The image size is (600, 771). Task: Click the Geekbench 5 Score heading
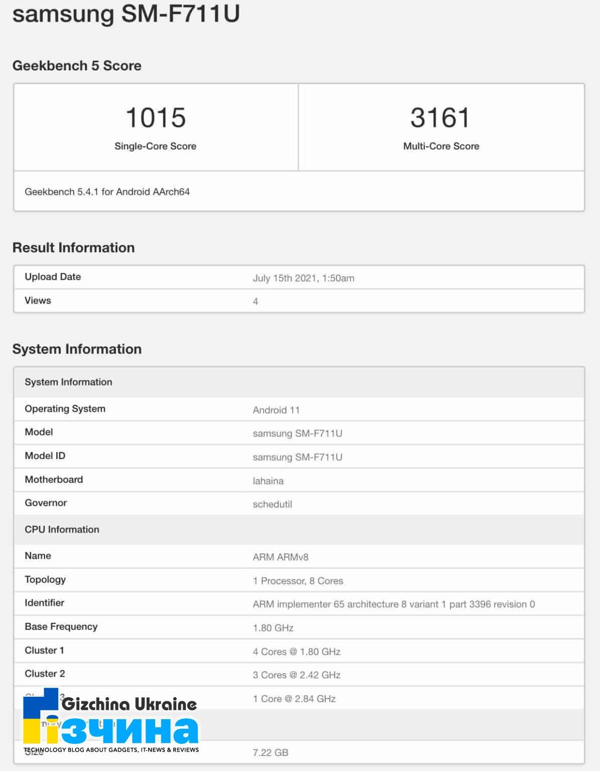tap(77, 65)
